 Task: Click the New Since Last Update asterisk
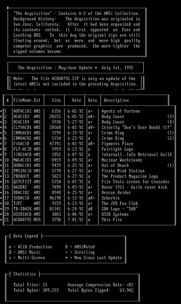tap(67, 258)
